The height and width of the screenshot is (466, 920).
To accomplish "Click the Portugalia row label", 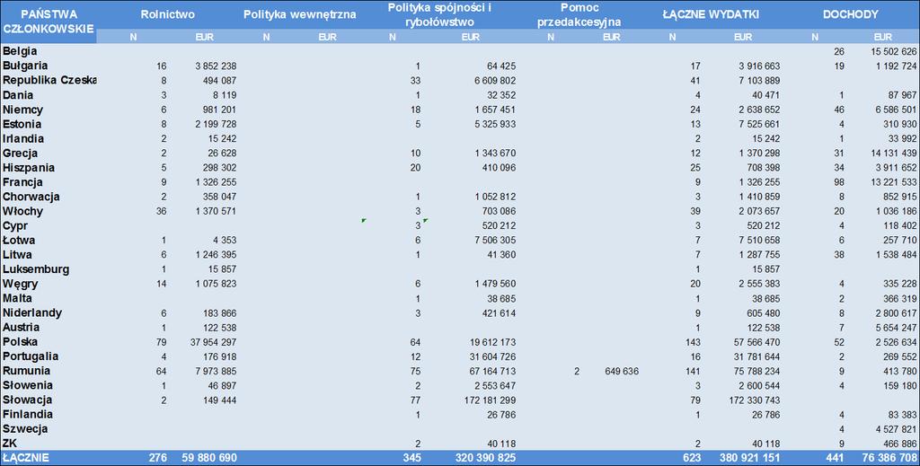I will click(x=30, y=356).
